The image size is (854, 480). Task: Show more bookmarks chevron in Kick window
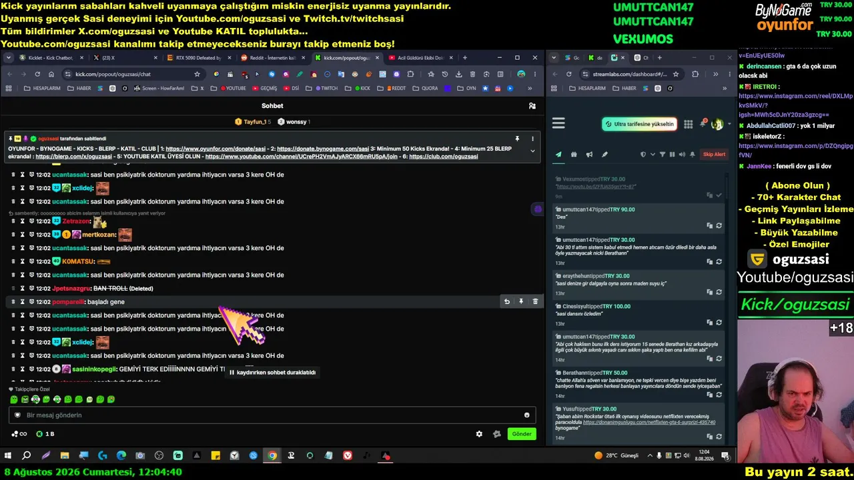tap(530, 88)
